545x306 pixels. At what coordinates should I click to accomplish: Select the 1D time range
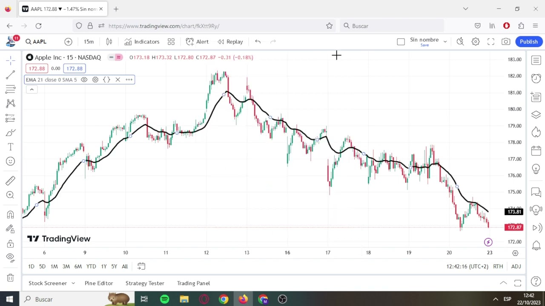(31, 266)
